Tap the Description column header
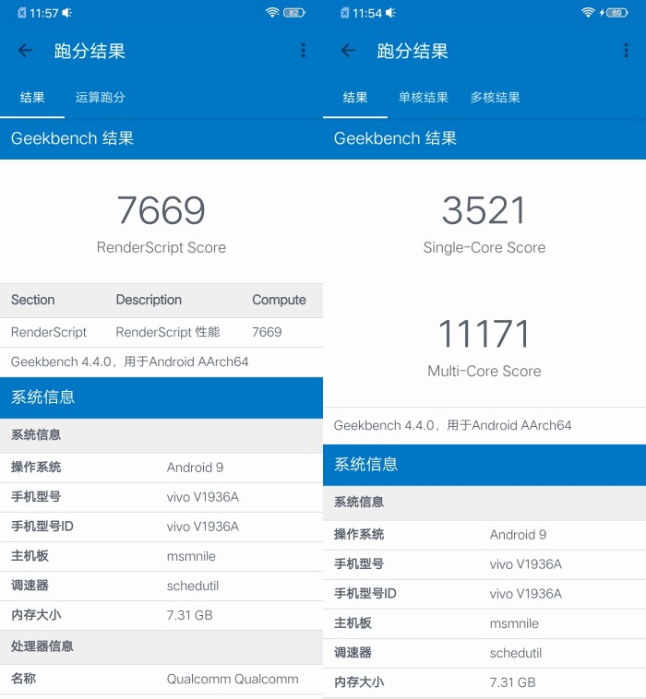The width and height of the screenshot is (646, 699). click(149, 300)
